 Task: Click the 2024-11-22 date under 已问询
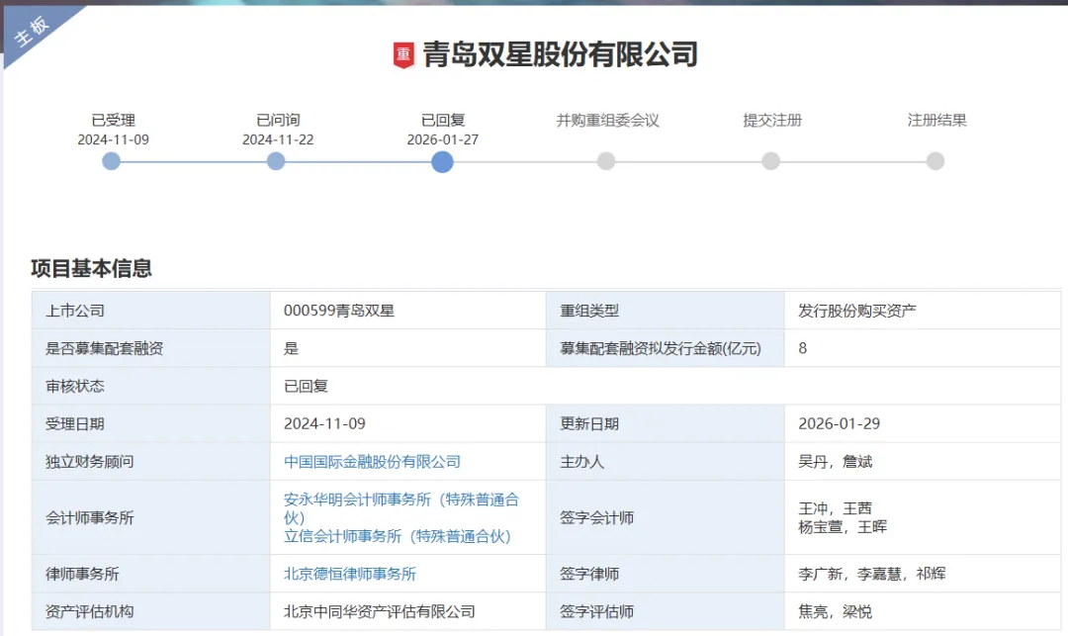[278, 139]
